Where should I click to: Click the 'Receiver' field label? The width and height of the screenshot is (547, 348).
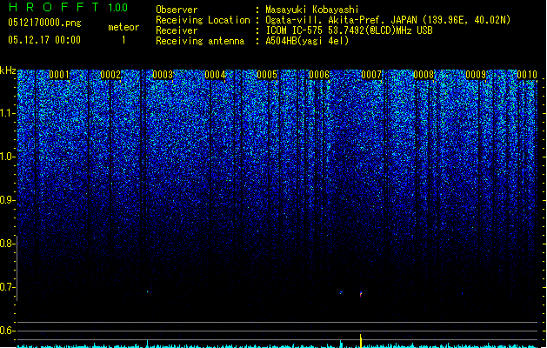177,30
